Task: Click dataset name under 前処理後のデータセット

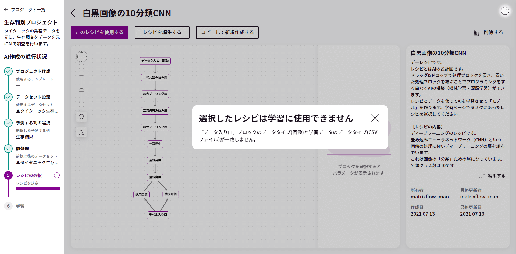Action: pos(37,163)
